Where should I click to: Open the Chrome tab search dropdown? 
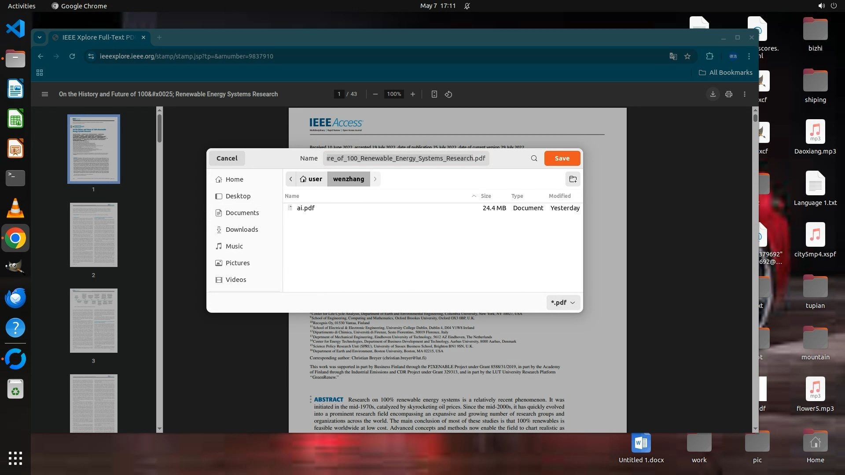point(40,37)
